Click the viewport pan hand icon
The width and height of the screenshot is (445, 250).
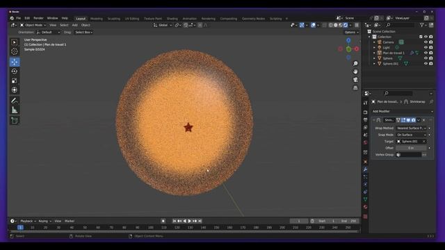point(355,72)
